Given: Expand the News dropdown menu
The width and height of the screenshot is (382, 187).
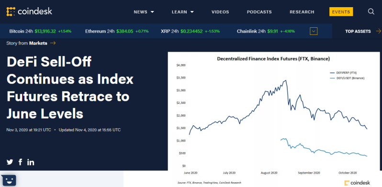Looking at the screenshot, I should 144,12.
